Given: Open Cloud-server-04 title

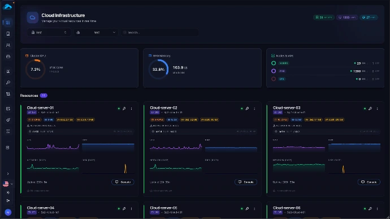Looking at the screenshot, I should [x=41, y=208].
